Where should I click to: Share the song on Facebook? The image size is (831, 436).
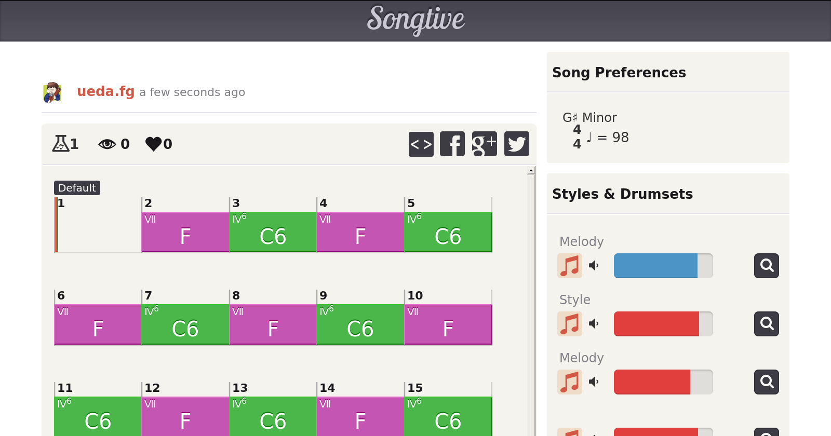click(452, 144)
